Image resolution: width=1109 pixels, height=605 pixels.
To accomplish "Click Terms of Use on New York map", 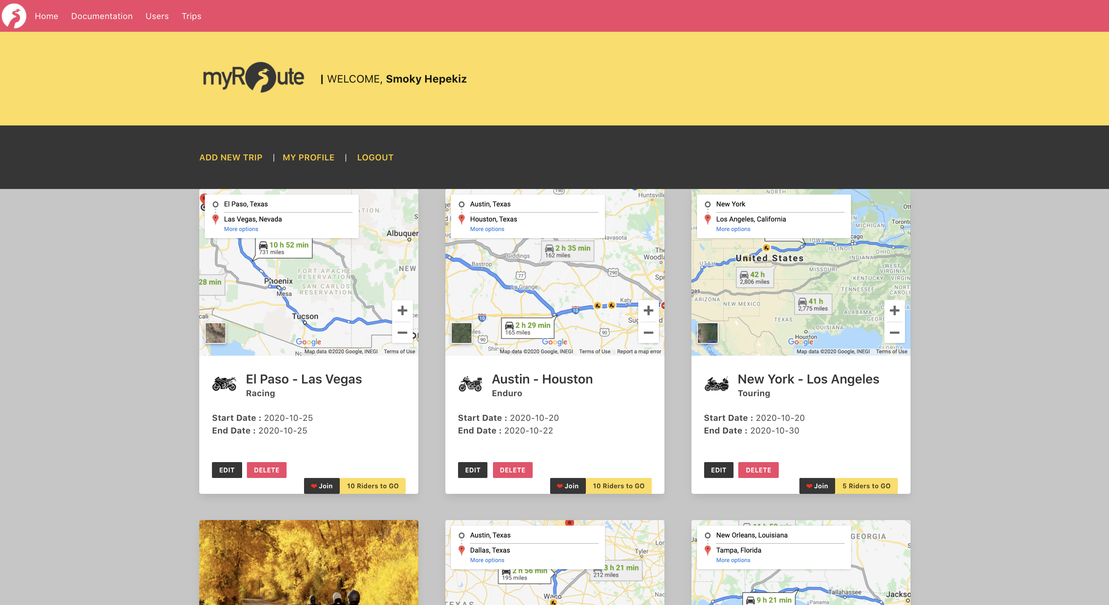I will coord(891,352).
